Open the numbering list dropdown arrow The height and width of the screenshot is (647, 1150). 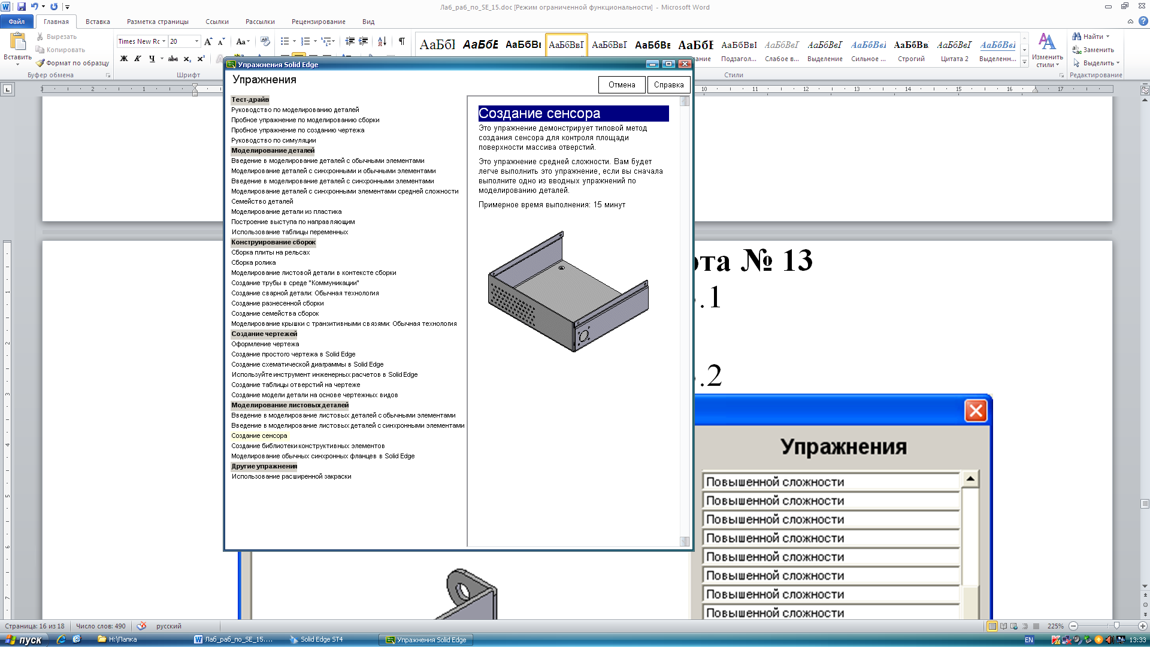pos(315,41)
